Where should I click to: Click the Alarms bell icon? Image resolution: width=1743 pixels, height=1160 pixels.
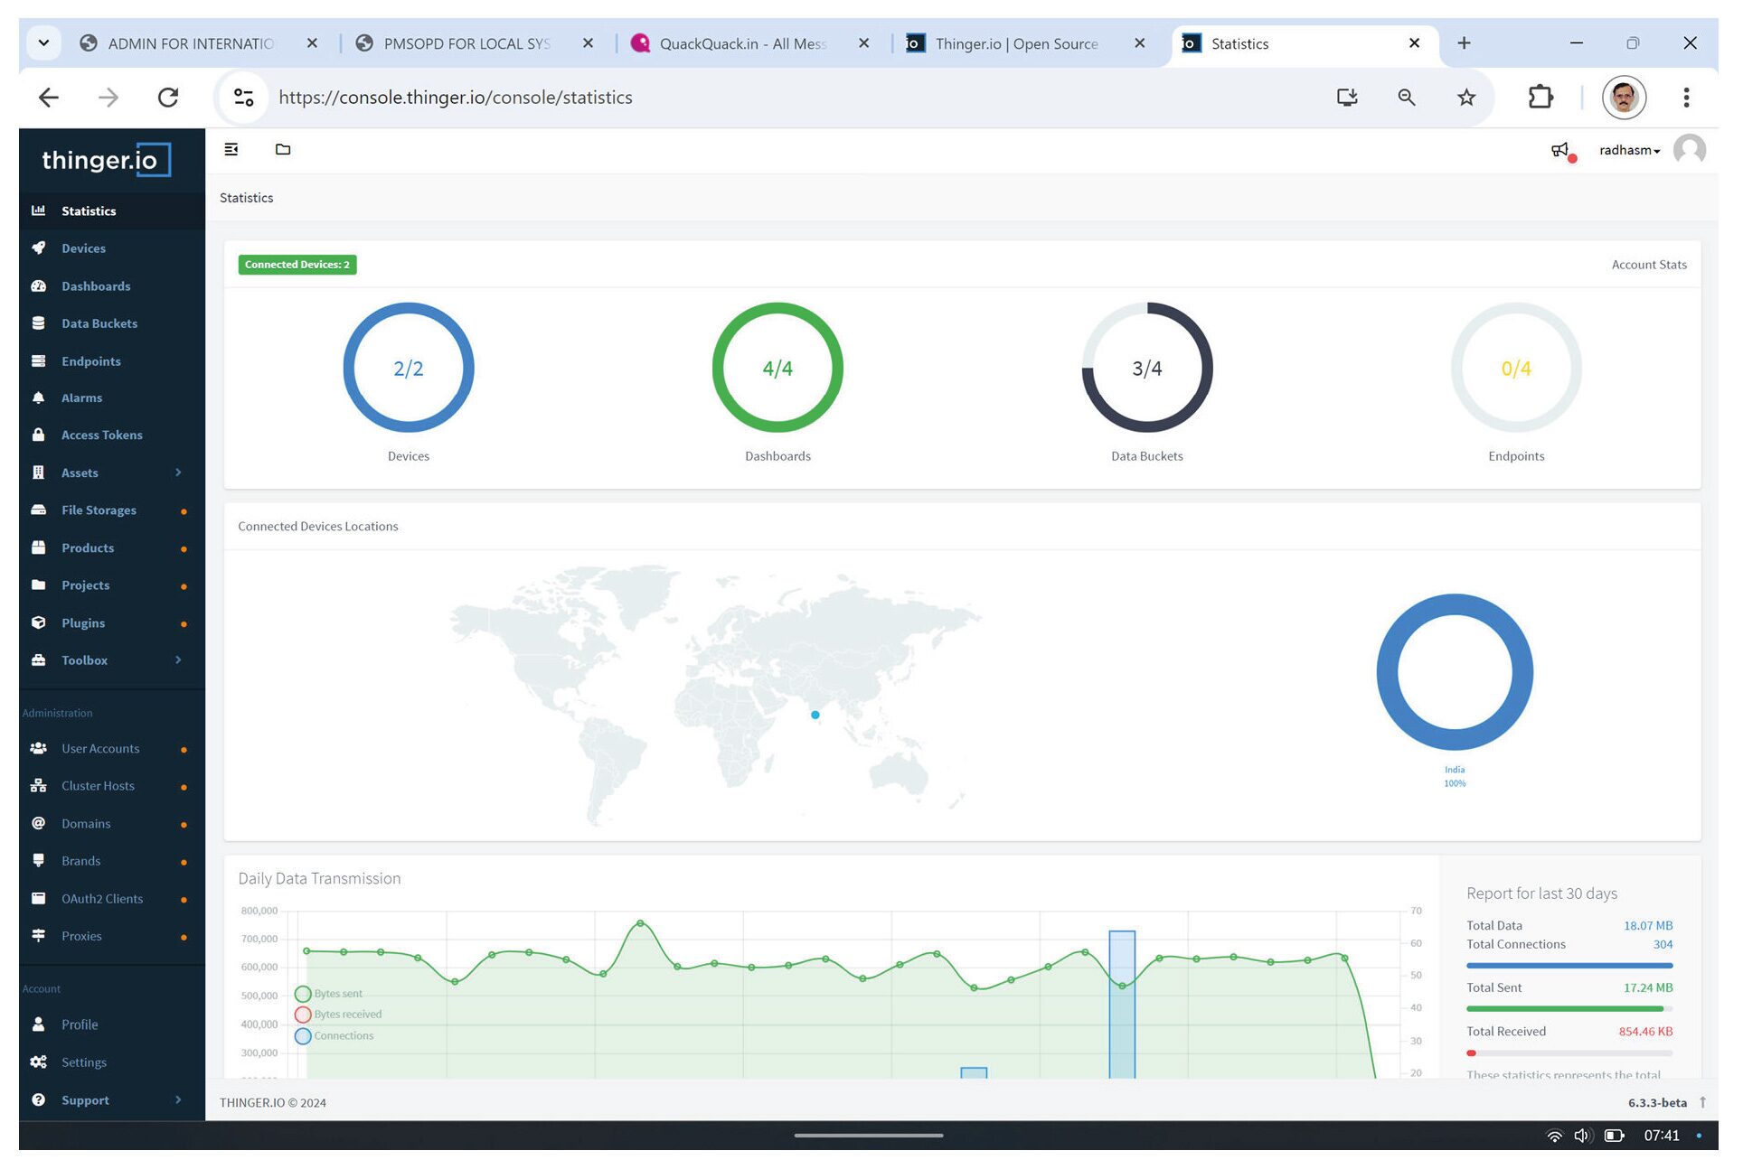pyautogui.click(x=38, y=398)
